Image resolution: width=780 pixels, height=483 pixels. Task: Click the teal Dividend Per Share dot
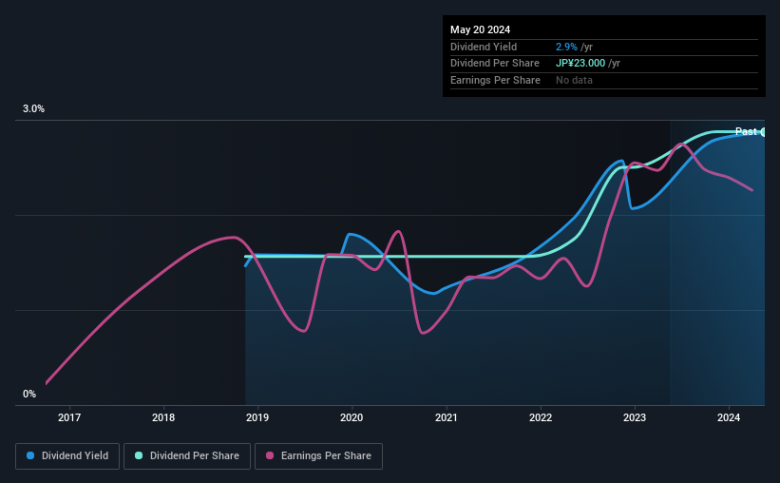[139, 455]
